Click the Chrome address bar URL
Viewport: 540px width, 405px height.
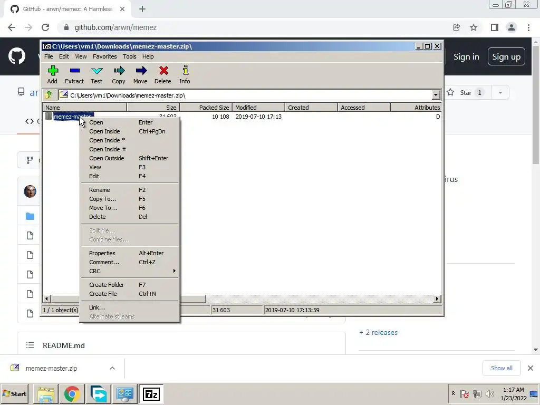115,27
